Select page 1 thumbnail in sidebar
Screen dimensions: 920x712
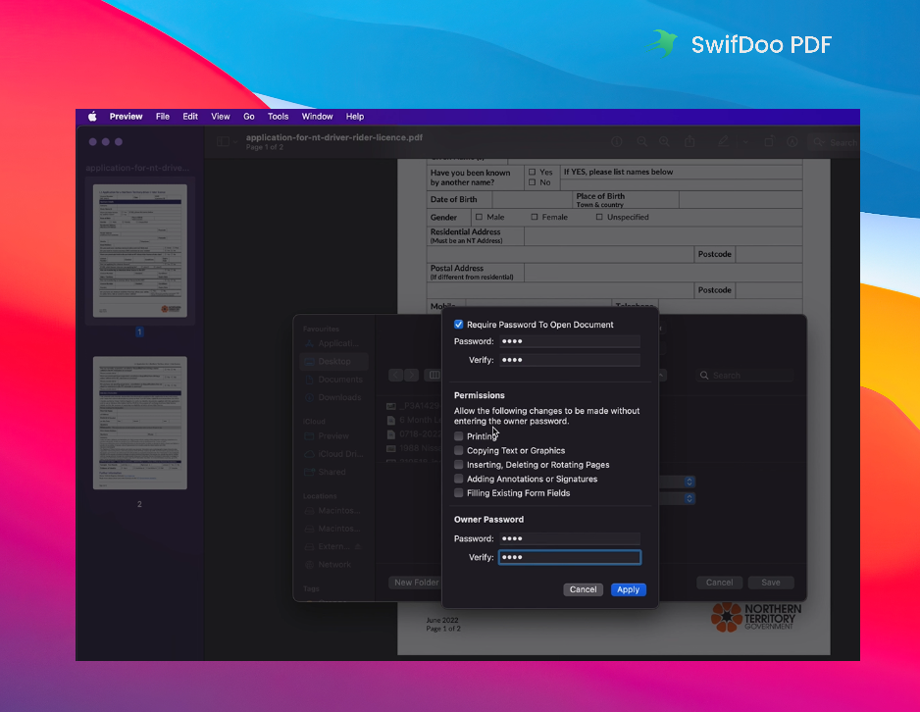pyautogui.click(x=139, y=251)
